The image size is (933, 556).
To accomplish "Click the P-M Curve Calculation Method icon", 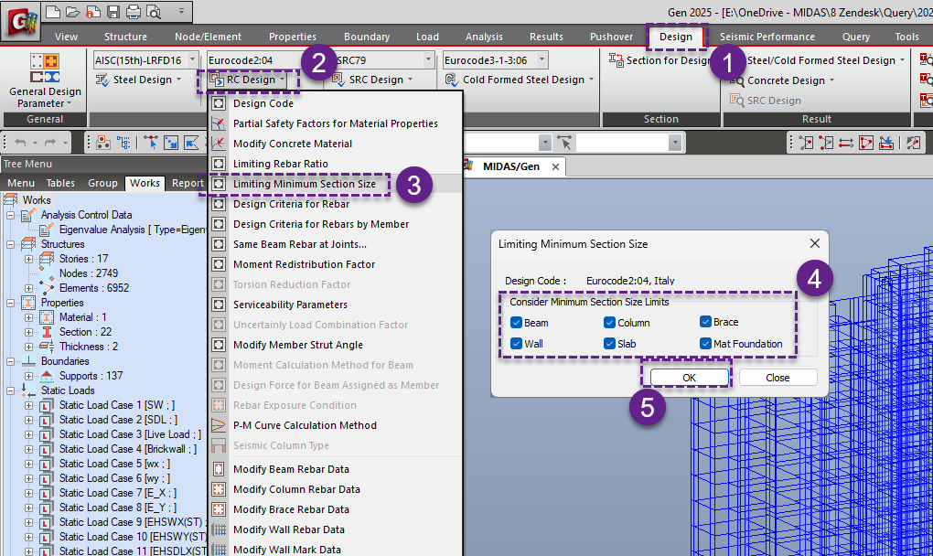I will pyautogui.click(x=219, y=425).
